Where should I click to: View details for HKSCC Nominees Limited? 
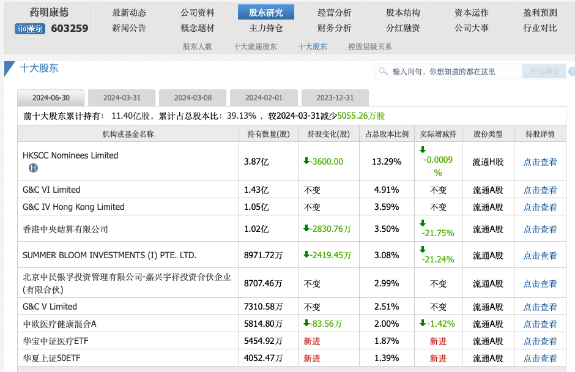(x=540, y=162)
